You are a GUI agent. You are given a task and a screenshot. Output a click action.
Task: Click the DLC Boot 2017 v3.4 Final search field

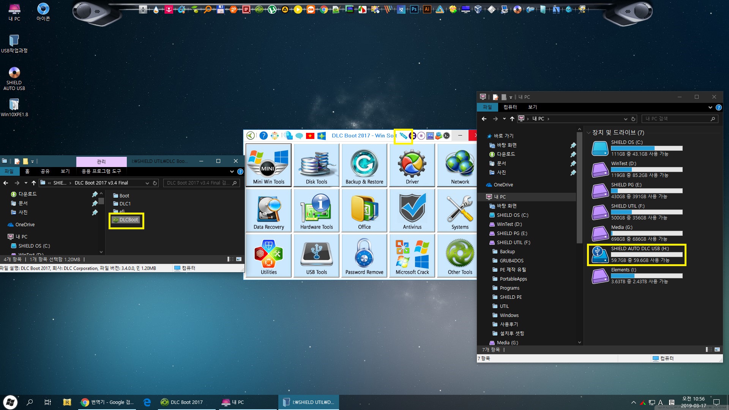click(x=202, y=183)
